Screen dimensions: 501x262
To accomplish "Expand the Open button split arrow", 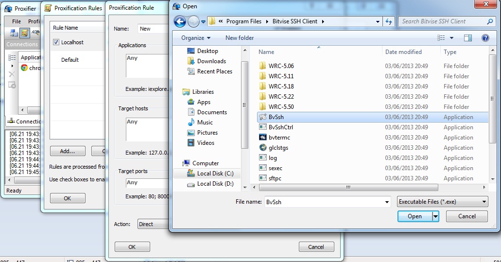I will click(x=435, y=216).
